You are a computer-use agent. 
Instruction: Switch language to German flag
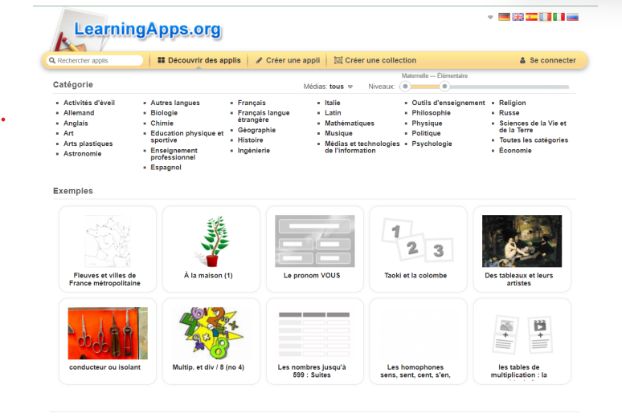pyautogui.click(x=504, y=17)
